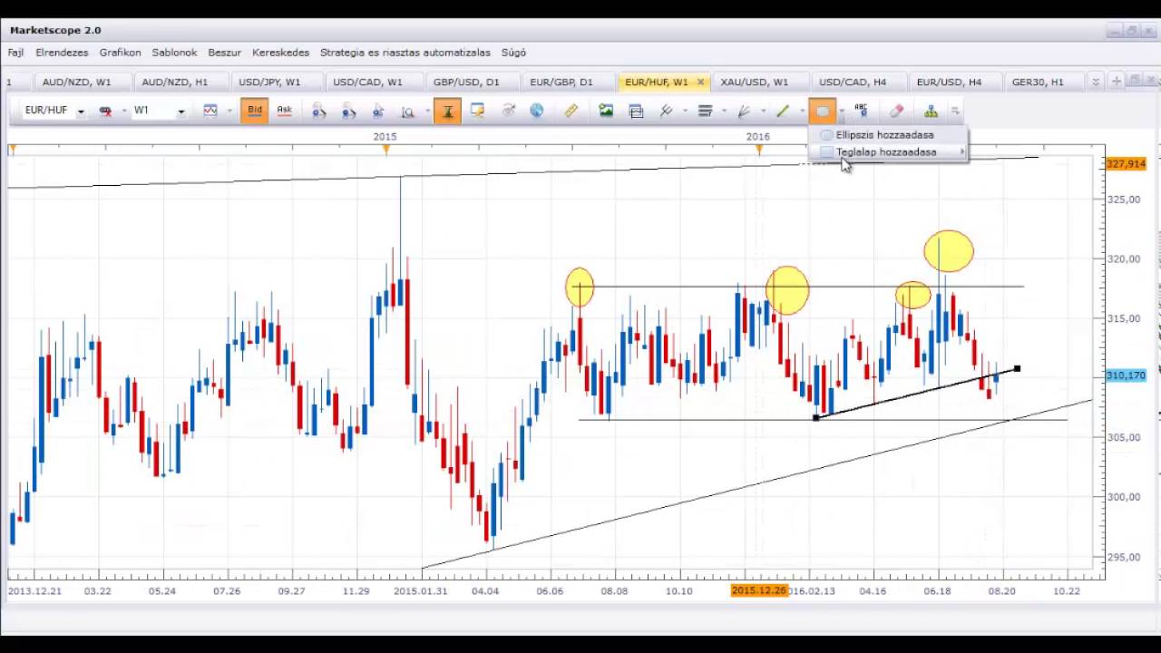The width and height of the screenshot is (1161, 653).
Task: Open the tab list overflow chevron
Action: pyautogui.click(x=1095, y=82)
